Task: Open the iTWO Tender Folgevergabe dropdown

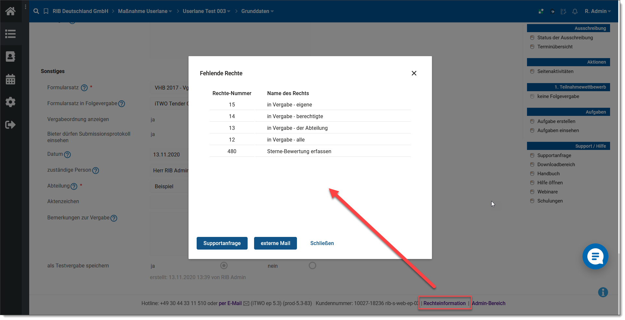Action: pos(169,104)
